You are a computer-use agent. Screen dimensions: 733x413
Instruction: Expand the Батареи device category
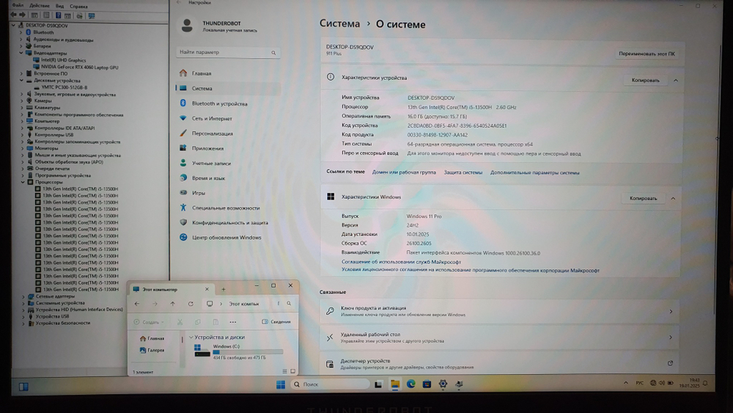click(x=21, y=45)
